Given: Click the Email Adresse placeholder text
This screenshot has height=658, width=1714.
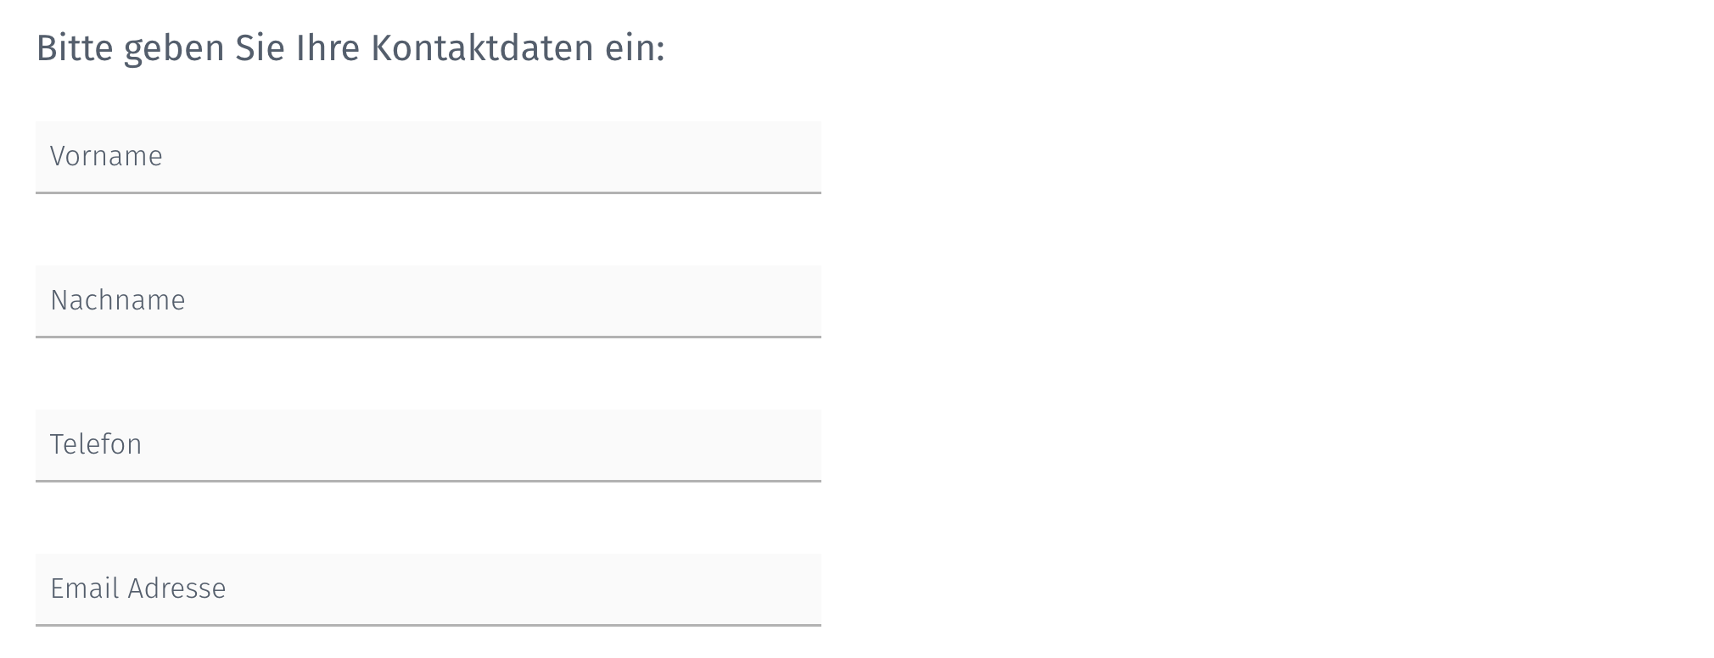Looking at the screenshot, I should click(139, 588).
